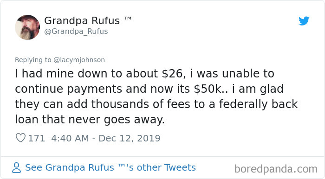Click the trademark symbol beside the name

pyautogui.click(x=128, y=18)
